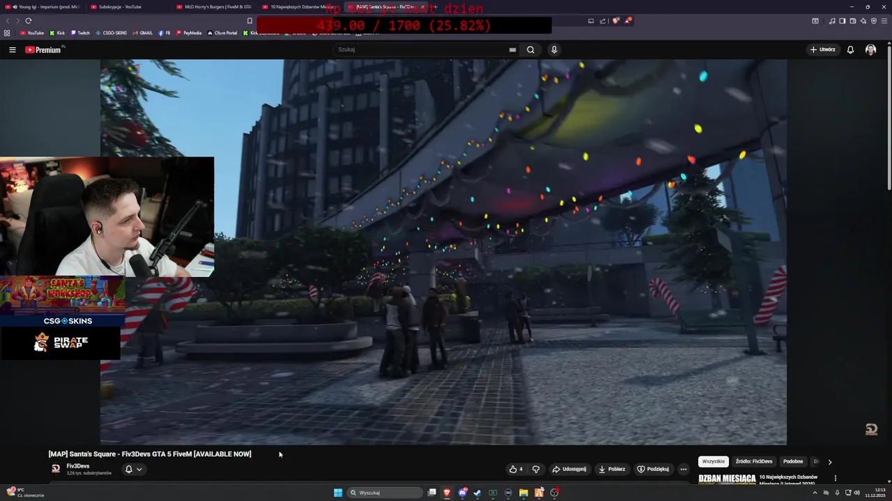This screenshot has width=892, height=501.
Task: Open the PayMedia bookmark
Action: [189, 33]
